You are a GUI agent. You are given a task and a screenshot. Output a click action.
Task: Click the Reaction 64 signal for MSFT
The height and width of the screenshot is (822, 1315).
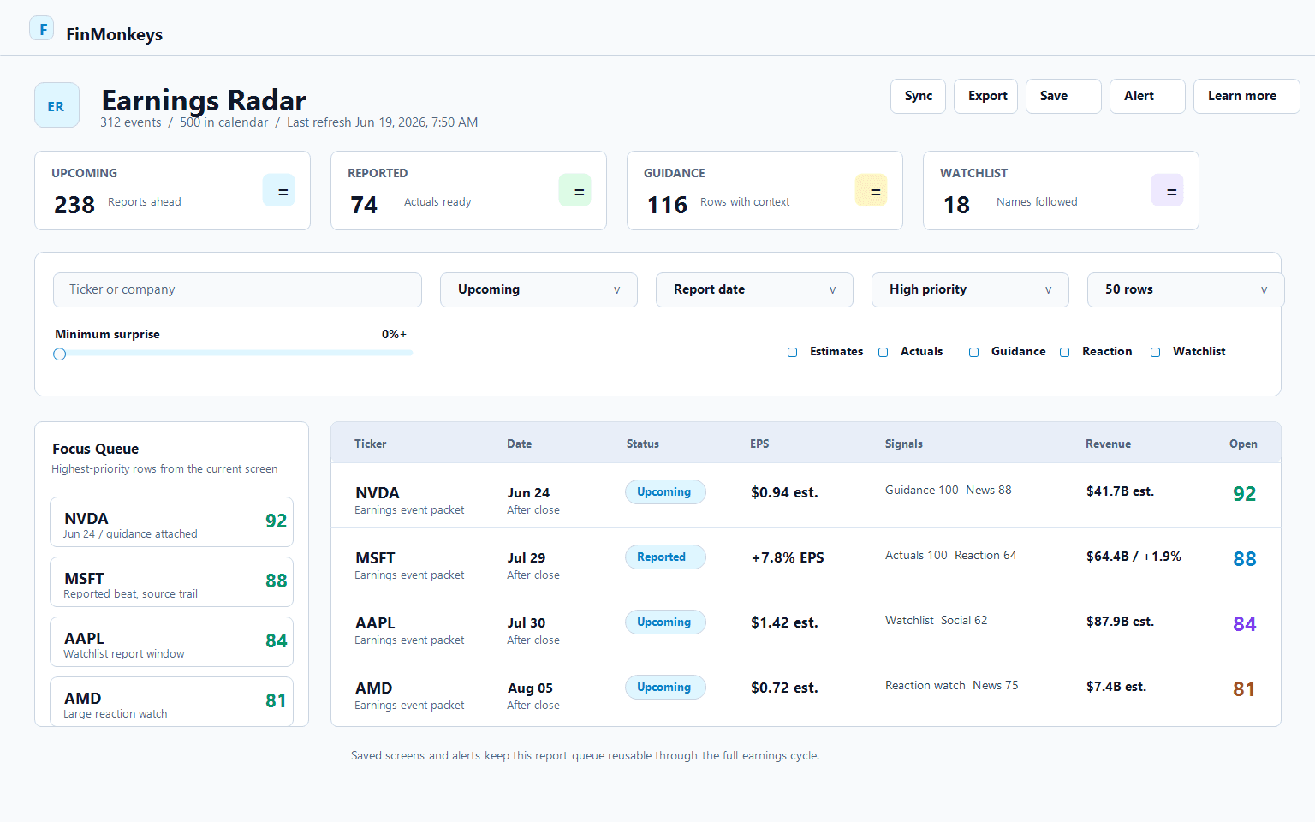(x=985, y=556)
